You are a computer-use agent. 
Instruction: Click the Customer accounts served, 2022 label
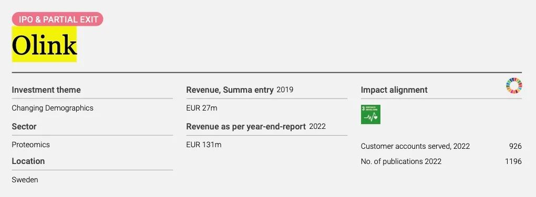(x=415, y=146)
